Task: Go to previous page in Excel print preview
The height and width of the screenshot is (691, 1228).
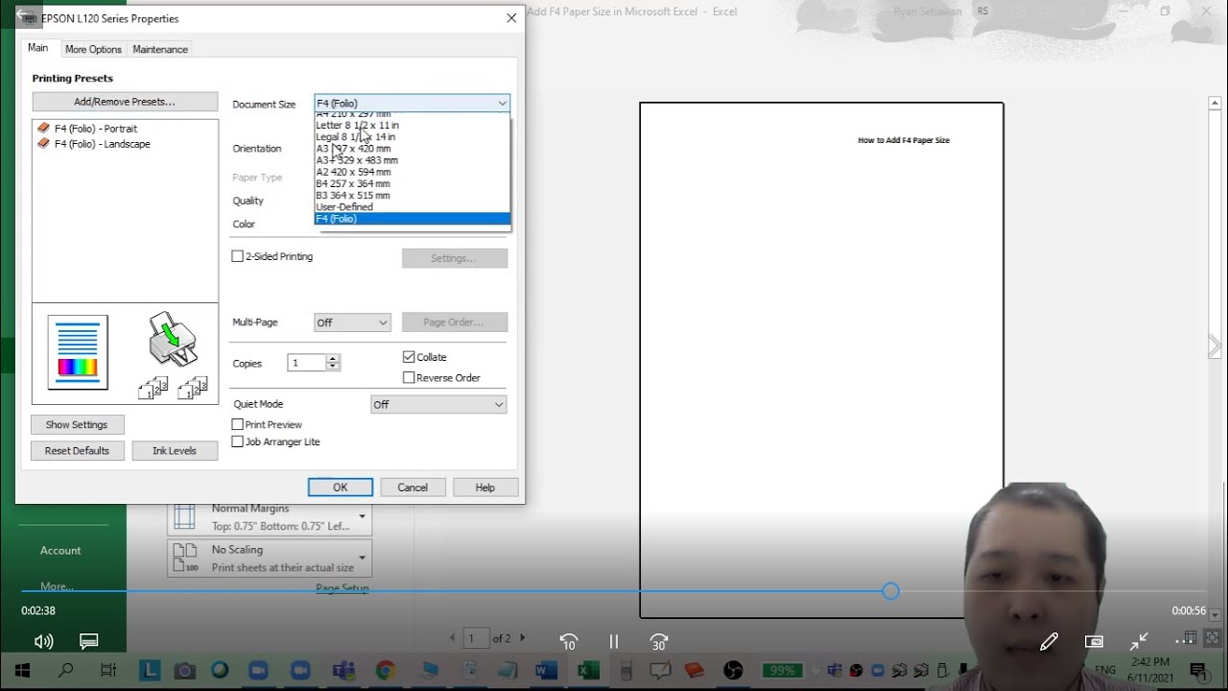Action: [x=454, y=638]
